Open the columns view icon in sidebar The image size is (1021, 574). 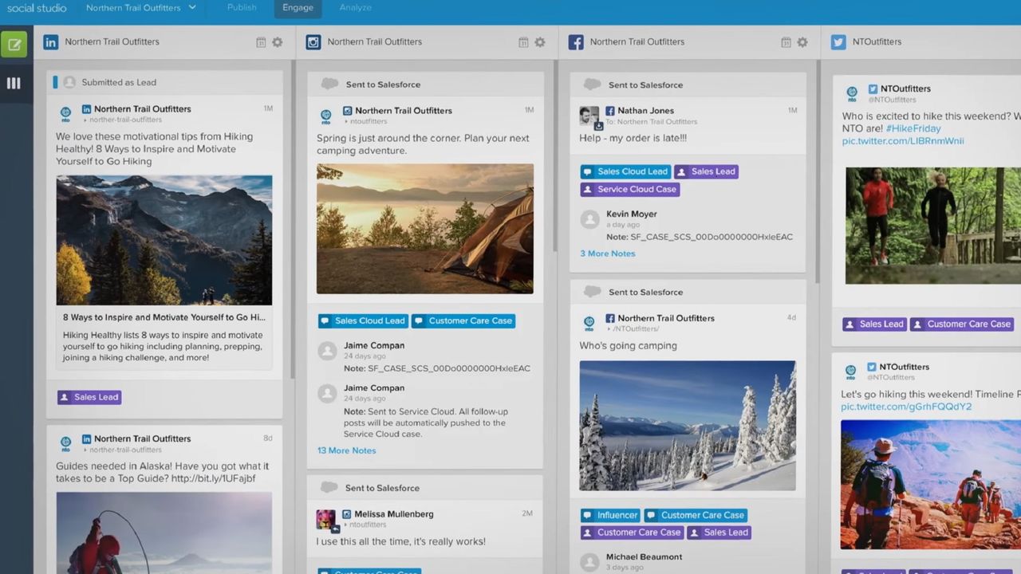pyautogui.click(x=14, y=83)
